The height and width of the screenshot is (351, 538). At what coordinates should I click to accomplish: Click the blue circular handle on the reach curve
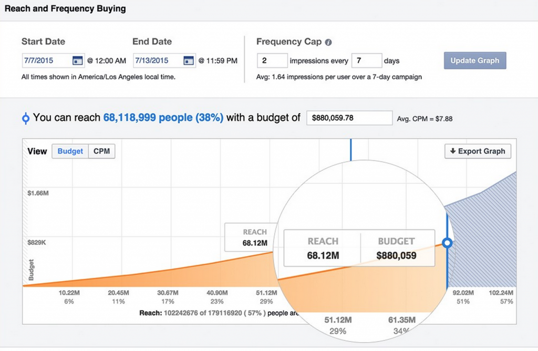[x=447, y=243]
